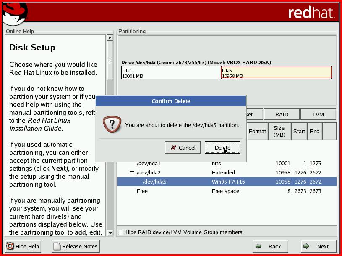Click the Release Notes document icon
Screen dimensions: 342x256
tap(57, 246)
